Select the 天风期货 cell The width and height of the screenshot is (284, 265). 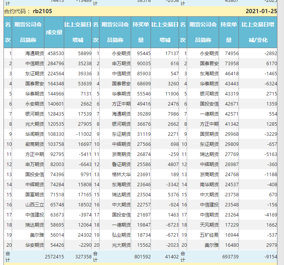(209, 225)
